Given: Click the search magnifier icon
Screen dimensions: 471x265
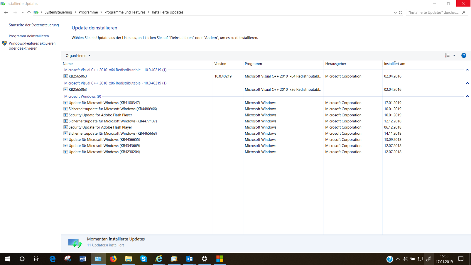Looking at the screenshot, I should [x=463, y=12].
